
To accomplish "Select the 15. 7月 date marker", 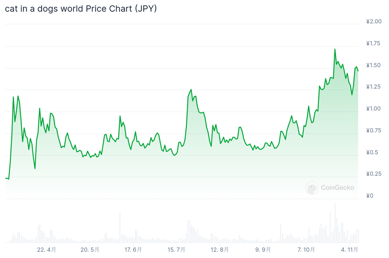I will coord(176,249).
